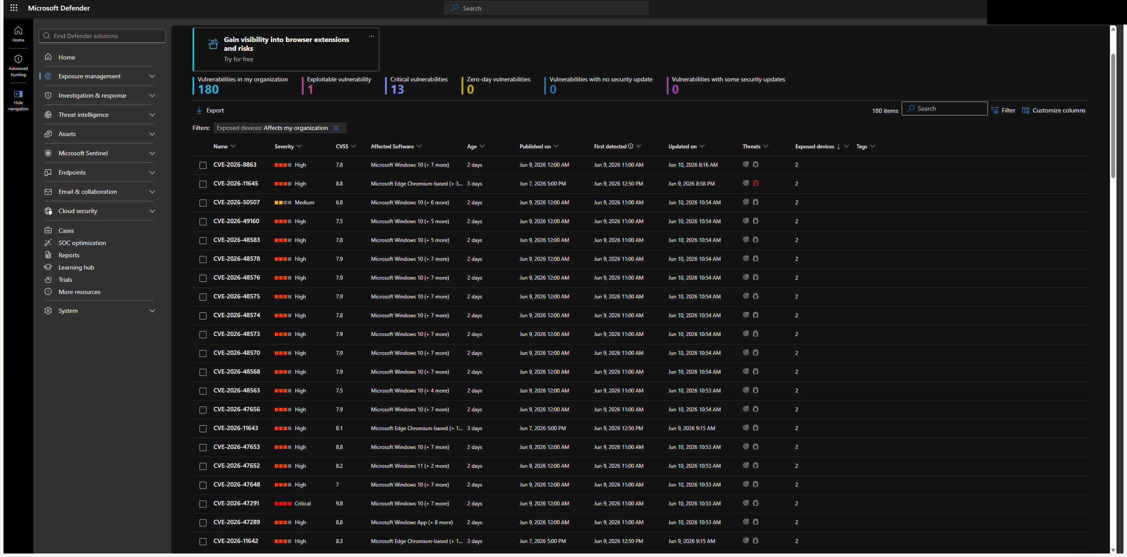Click the Learning hub icon
The height and width of the screenshot is (557, 1127).
point(49,267)
